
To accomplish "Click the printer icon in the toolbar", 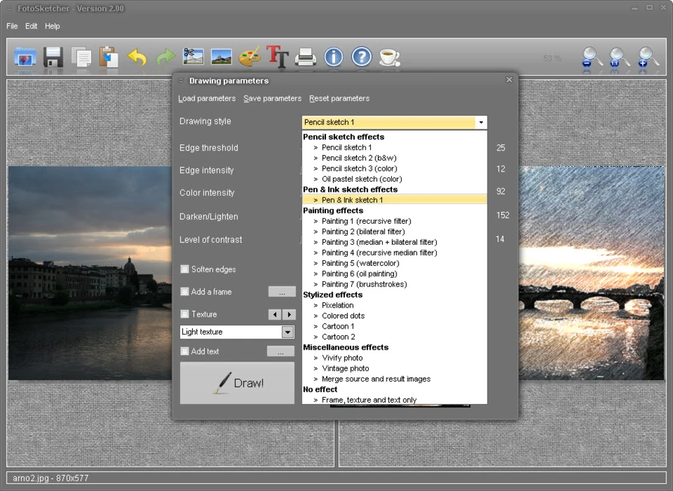I will tap(305, 57).
